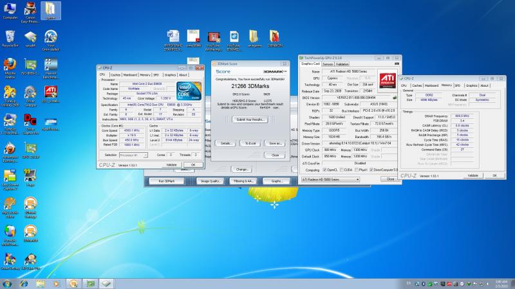Open the Memory tab in the left CPU-Z window
The height and width of the screenshot is (289, 515).
[145, 75]
